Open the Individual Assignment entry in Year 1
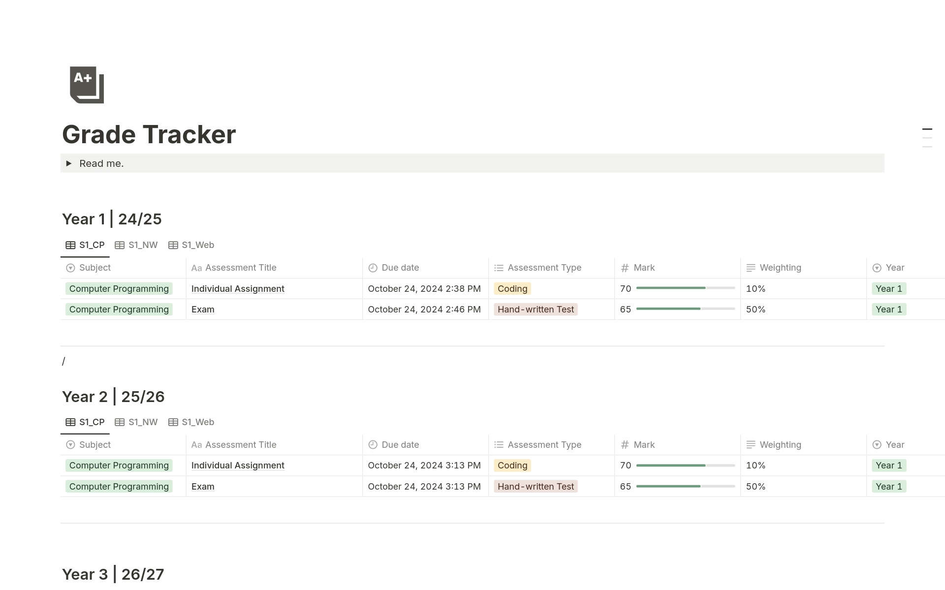The width and height of the screenshot is (945, 590). click(x=238, y=289)
